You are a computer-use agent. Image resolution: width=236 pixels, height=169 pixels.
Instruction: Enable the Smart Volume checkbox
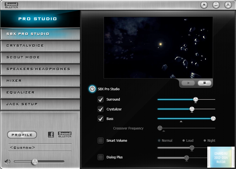pyautogui.click(x=101, y=141)
